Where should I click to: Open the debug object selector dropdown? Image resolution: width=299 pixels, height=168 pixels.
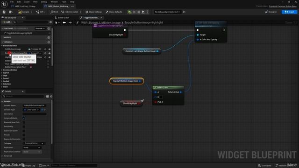[167, 12]
